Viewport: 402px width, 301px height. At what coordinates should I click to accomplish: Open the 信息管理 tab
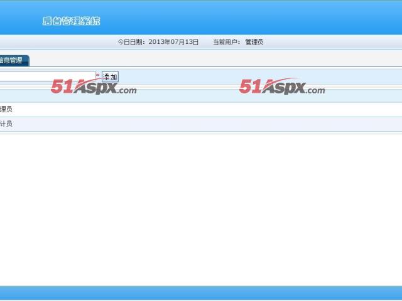point(14,60)
